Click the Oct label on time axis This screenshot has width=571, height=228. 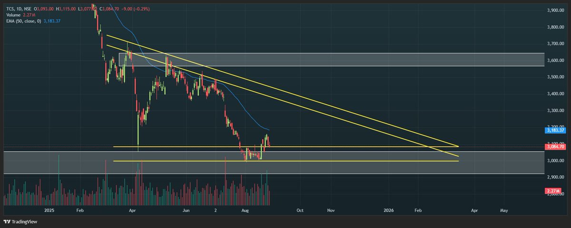pyautogui.click(x=300, y=209)
